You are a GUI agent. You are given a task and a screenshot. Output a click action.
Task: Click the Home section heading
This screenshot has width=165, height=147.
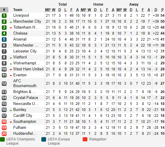(98, 4)
